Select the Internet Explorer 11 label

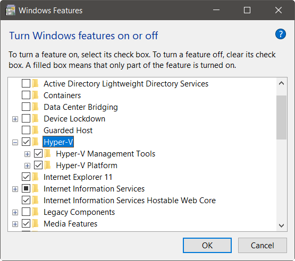click(78, 177)
